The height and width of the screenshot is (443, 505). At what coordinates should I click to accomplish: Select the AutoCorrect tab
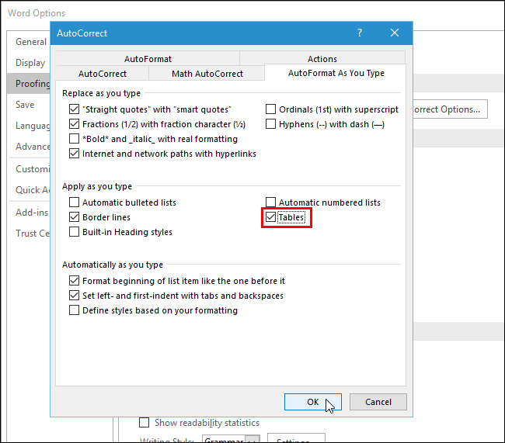click(103, 74)
